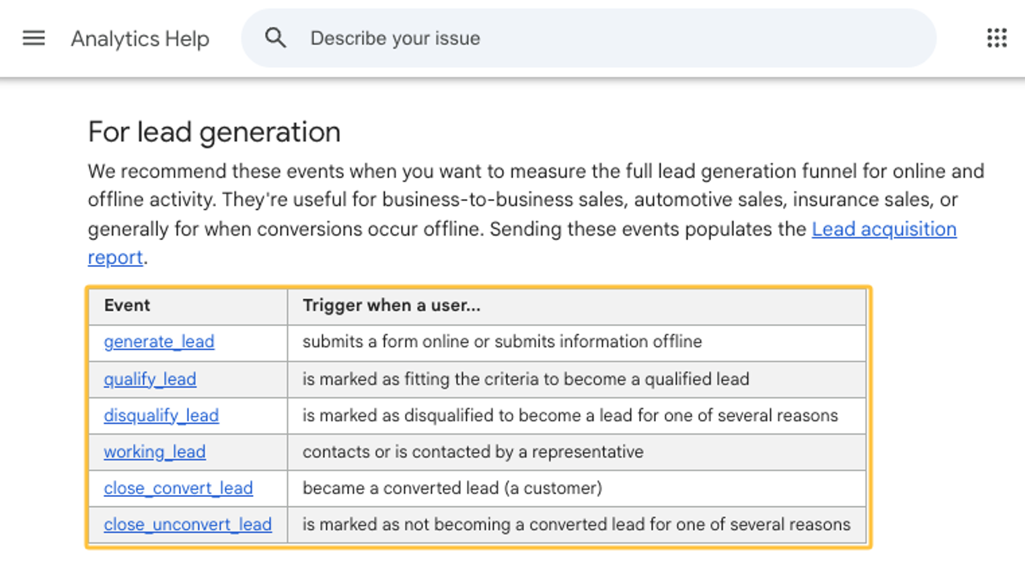Click the search magnifier icon

pos(275,38)
